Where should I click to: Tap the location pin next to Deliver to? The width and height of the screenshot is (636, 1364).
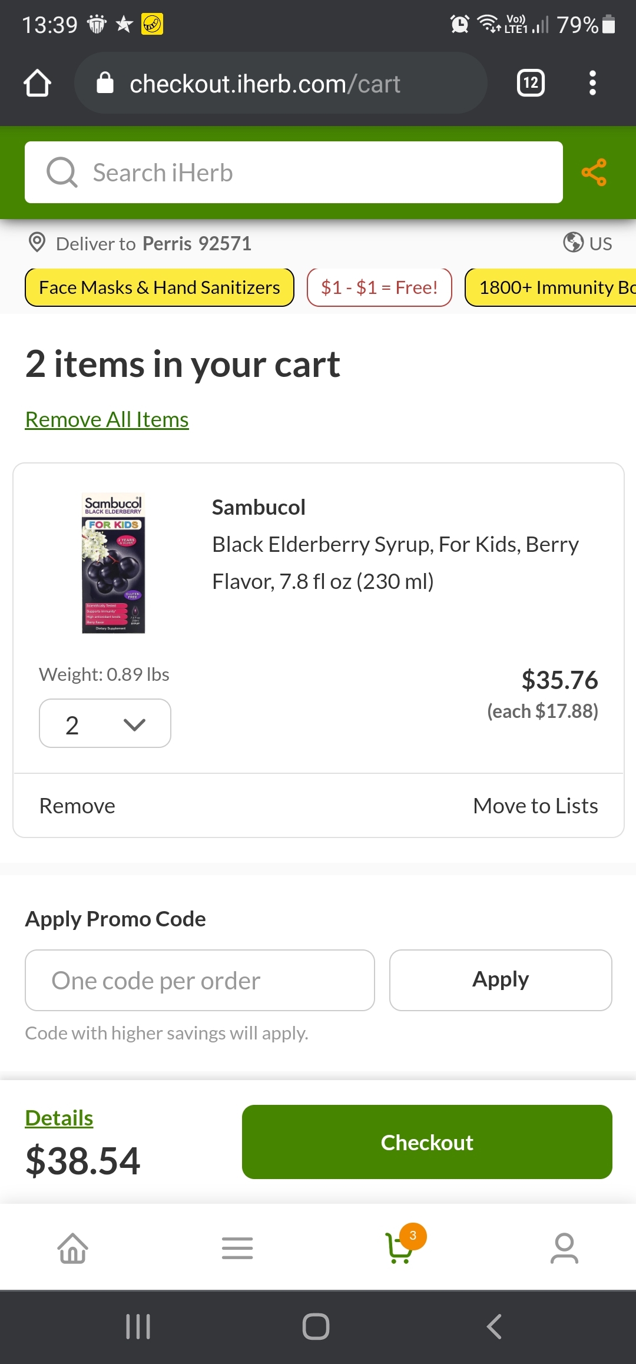[37, 243]
